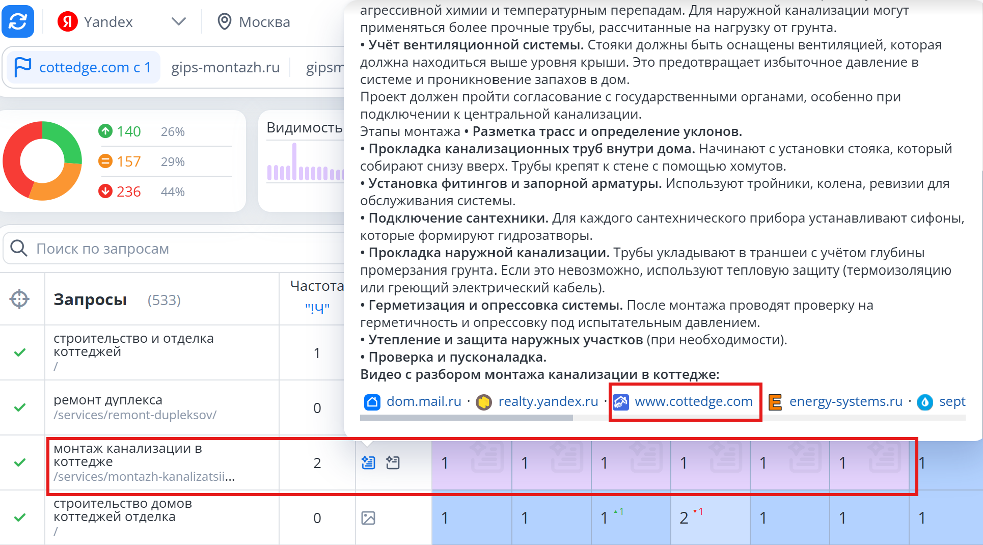Toggle checkmark for ремонт дуплекса row

(20, 407)
